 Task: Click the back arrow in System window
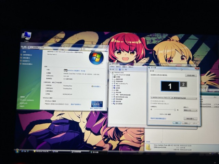[22, 46]
